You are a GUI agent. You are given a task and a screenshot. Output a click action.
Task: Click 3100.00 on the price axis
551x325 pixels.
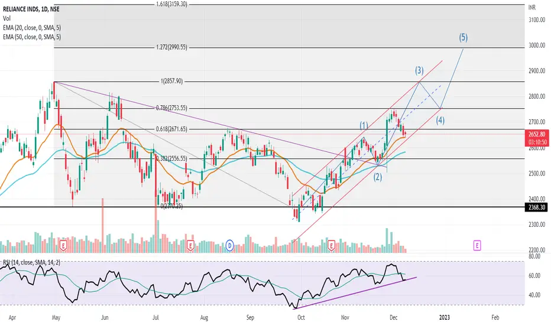(x=537, y=20)
